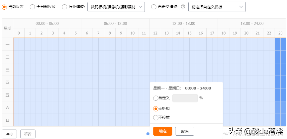
Task: Click the 00:00 - 06:00 time range header
Action: [47, 24]
